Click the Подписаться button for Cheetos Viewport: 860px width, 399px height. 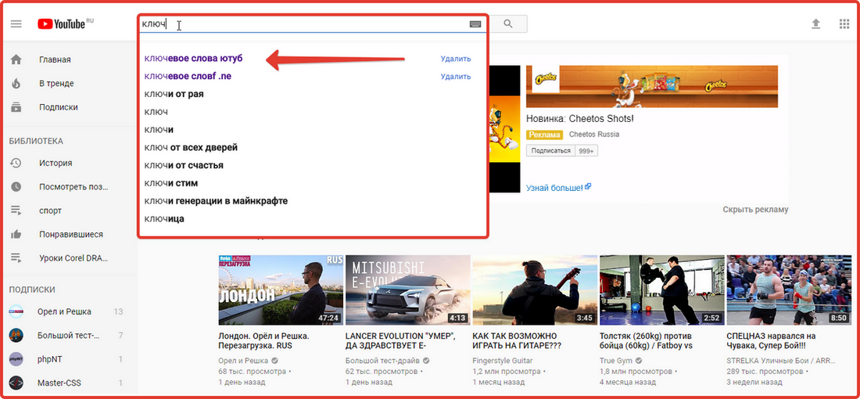550,151
